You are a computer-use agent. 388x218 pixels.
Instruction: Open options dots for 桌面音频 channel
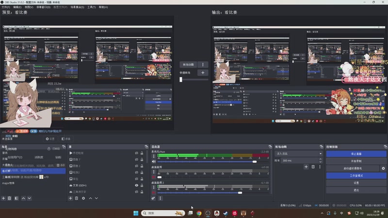pos(154,171)
